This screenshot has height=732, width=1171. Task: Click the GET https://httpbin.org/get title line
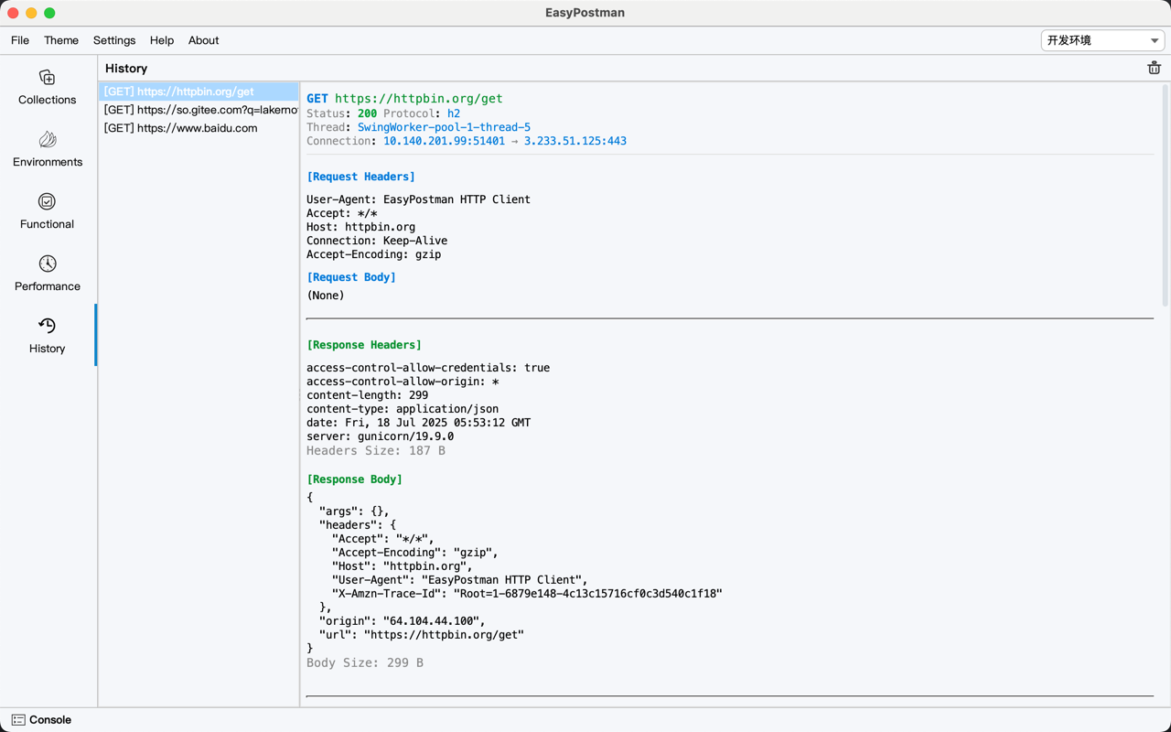click(404, 99)
